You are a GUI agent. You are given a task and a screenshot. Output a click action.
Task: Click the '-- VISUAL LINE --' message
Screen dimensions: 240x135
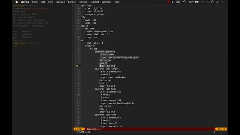pos(84,132)
